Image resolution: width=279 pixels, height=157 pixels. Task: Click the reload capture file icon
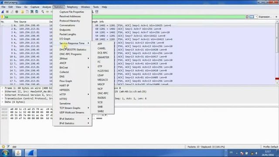(x=37, y=12)
